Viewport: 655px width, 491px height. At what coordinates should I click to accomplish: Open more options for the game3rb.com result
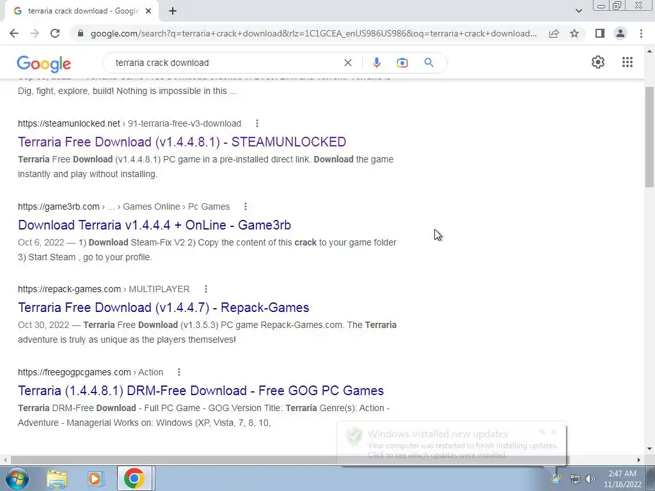(x=246, y=207)
